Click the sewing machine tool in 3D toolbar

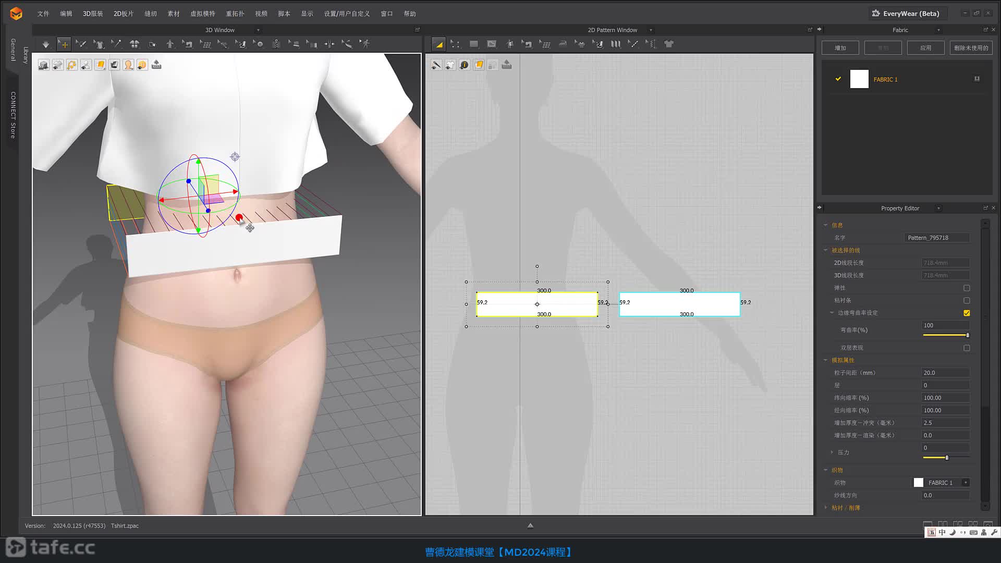point(188,44)
